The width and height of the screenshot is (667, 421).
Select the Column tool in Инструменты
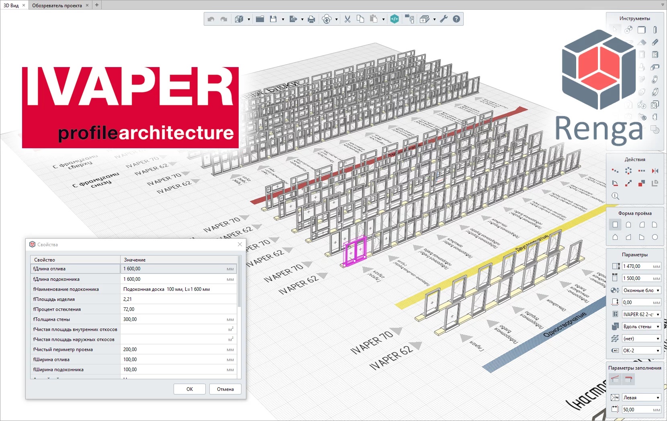pos(655,30)
